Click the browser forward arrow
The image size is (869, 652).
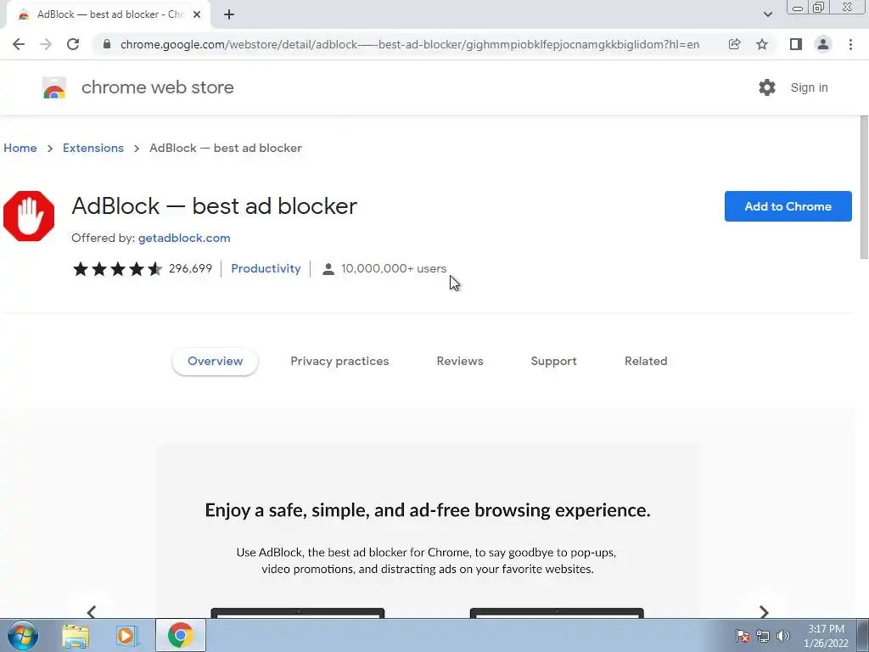[46, 44]
